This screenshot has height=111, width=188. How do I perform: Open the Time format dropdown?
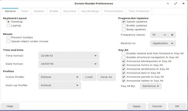point(69,56)
